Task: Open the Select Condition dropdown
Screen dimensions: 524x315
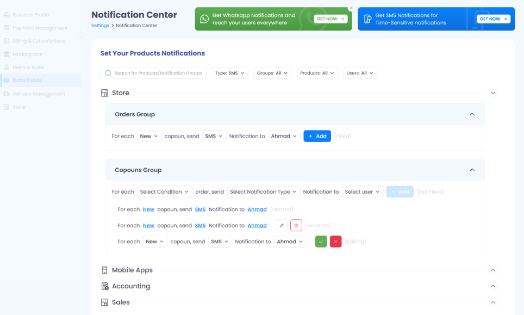Action: (x=165, y=192)
